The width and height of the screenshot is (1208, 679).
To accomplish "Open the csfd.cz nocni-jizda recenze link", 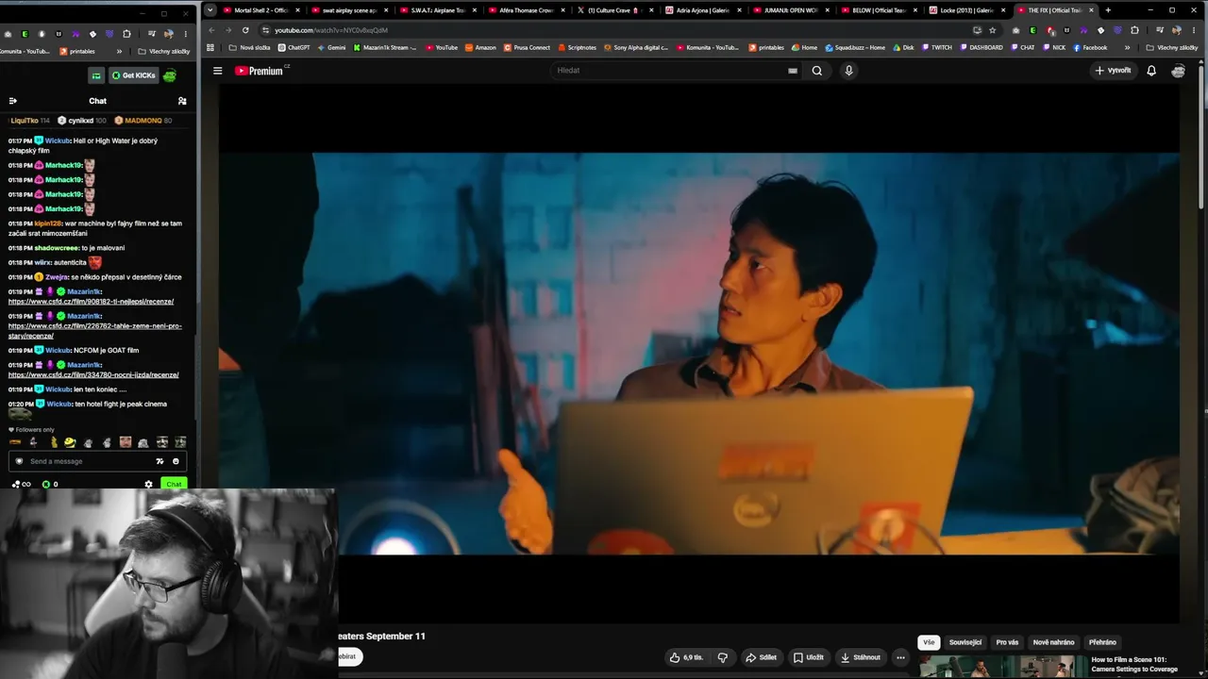I will 93,374.
